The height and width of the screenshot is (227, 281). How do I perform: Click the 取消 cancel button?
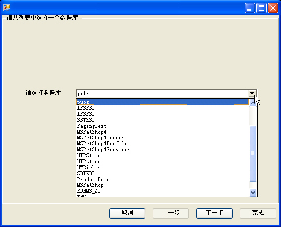point(127,213)
